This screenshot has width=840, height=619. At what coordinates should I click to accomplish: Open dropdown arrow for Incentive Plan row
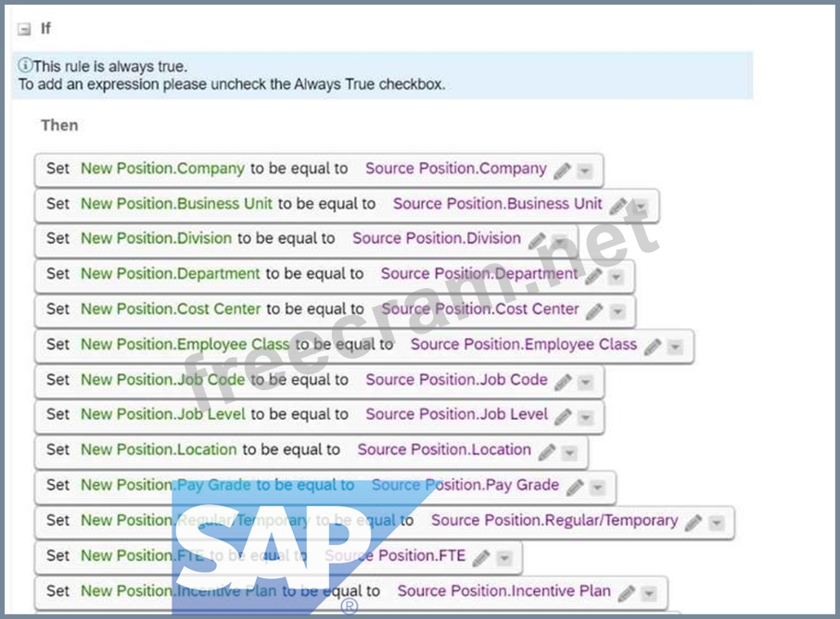[x=649, y=594]
